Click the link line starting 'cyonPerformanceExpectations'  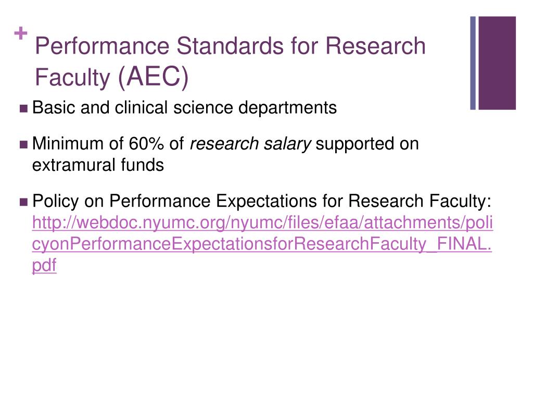(262, 244)
